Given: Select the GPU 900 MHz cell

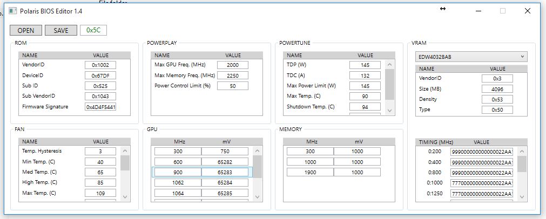Looking at the screenshot, I should click(178, 172).
